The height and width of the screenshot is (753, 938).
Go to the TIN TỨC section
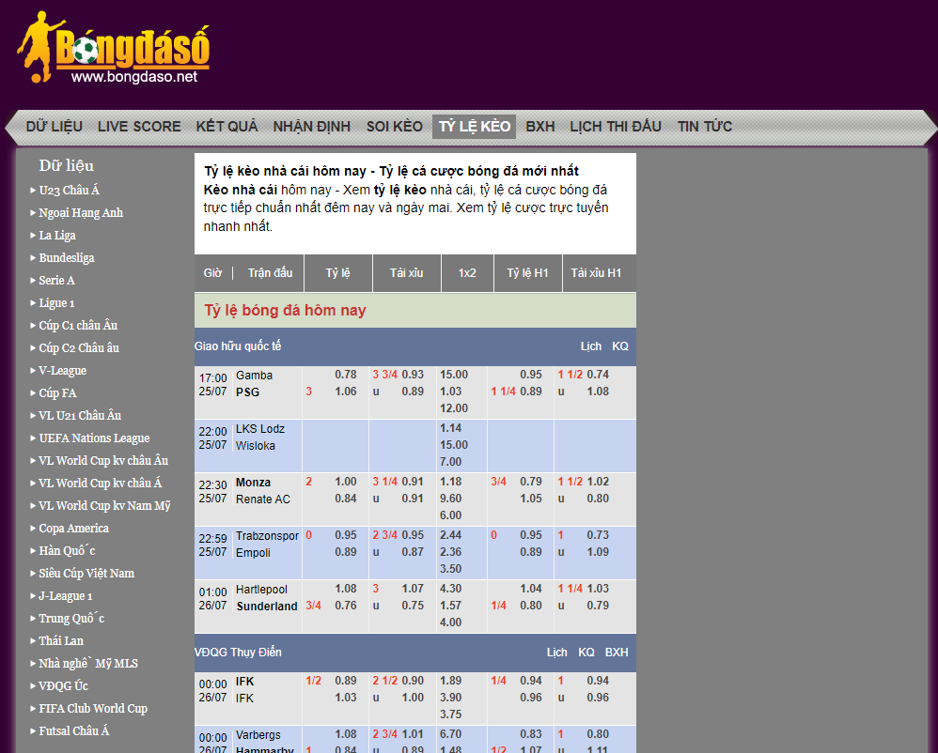click(x=705, y=127)
